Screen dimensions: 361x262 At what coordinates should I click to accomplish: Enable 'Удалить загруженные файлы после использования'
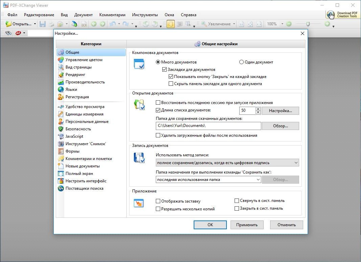tap(158, 135)
